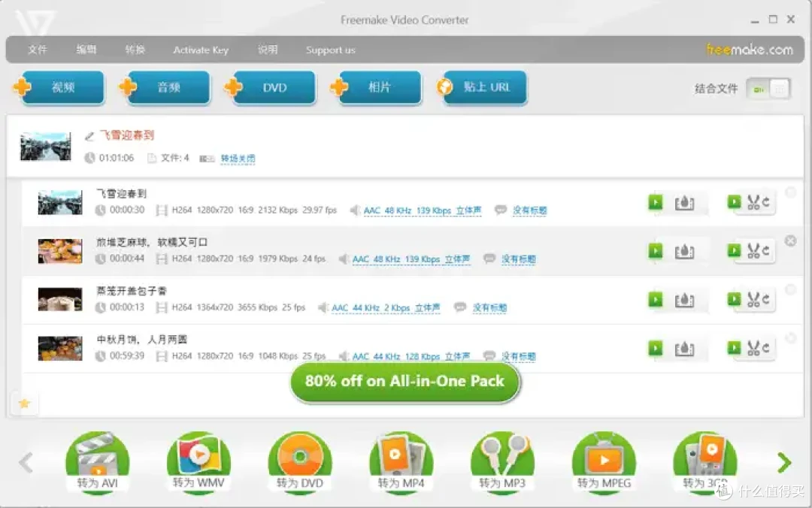Screen dimensions: 812x508
Task: Select the 煎堆芝麻球 clip thumbnail
Action: coord(60,251)
